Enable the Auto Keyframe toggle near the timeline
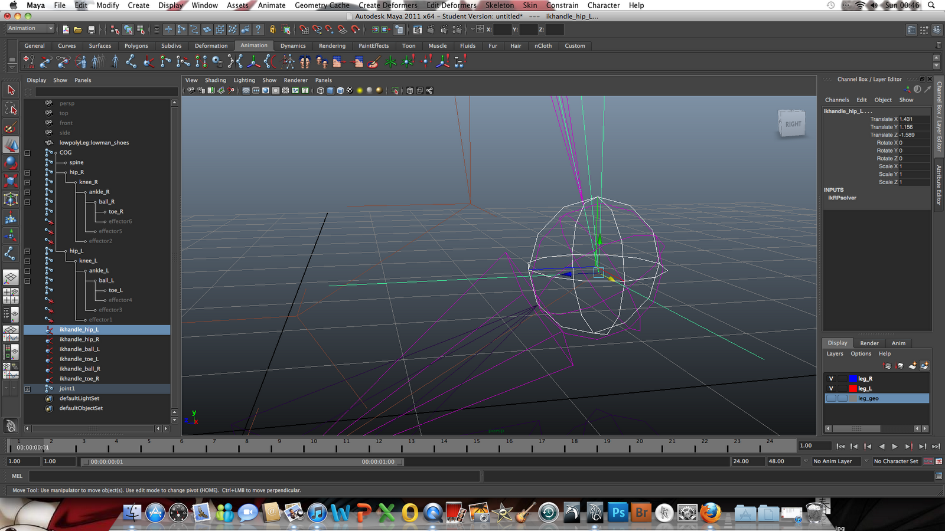This screenshot has width=945, height=531. [928, 461]
